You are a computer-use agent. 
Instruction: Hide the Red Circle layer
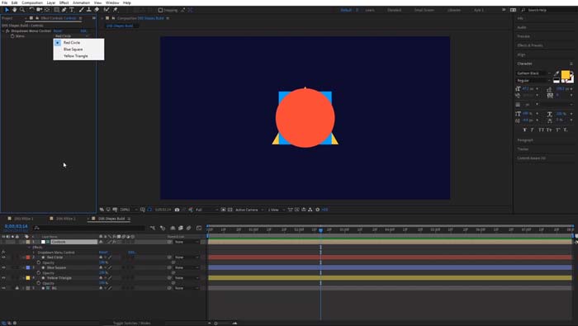pos(3,257)
